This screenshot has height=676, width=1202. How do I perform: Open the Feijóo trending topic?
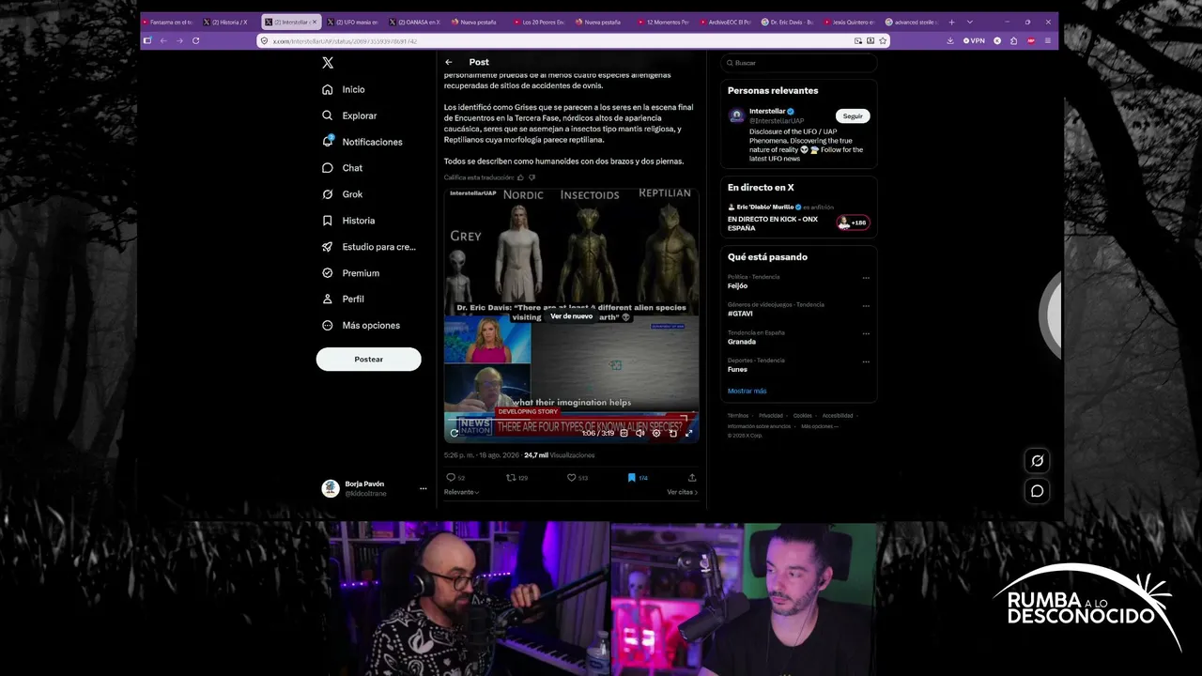737,285
